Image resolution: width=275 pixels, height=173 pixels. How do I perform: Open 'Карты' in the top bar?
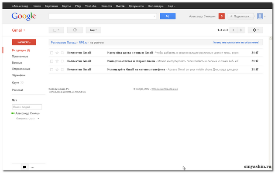coord(66,6)
